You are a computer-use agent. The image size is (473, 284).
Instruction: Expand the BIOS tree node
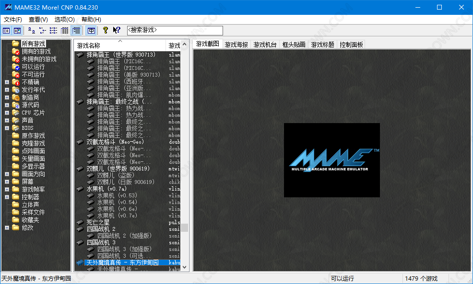click(x=7, y=128)
